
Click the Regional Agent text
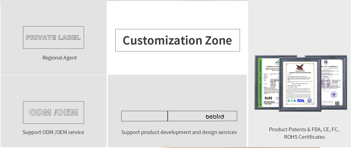click(x=60, y=58)
